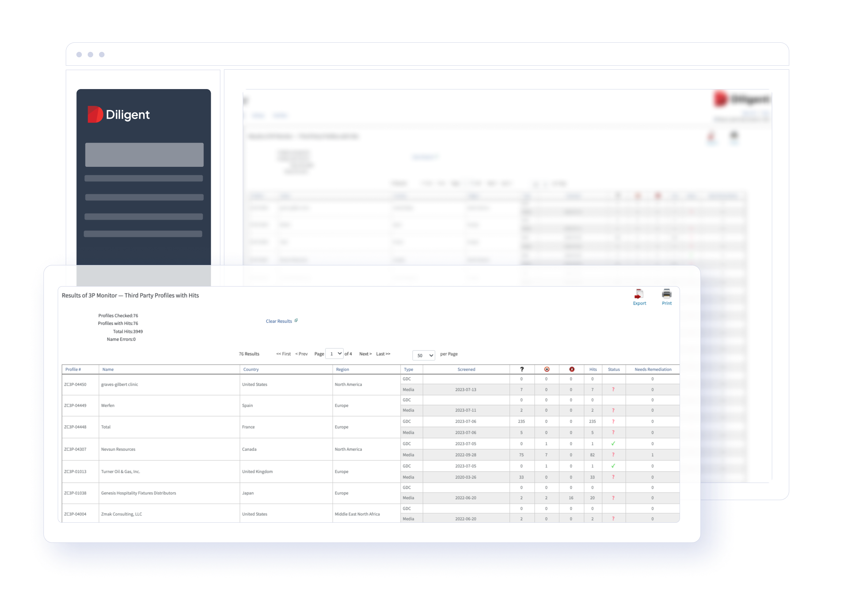Image resolution: width=855 pixels, height=595 pixels.
Task: Sort by the Status column header
Action: coord(614,369)
